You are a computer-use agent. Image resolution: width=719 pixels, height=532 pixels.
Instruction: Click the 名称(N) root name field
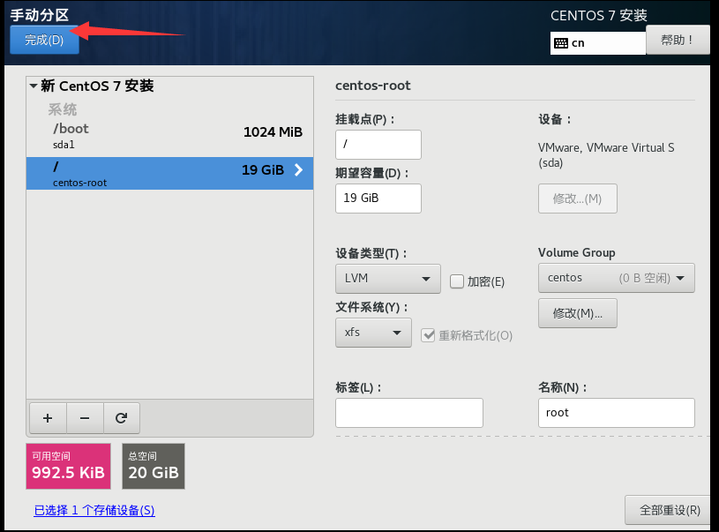617,413
